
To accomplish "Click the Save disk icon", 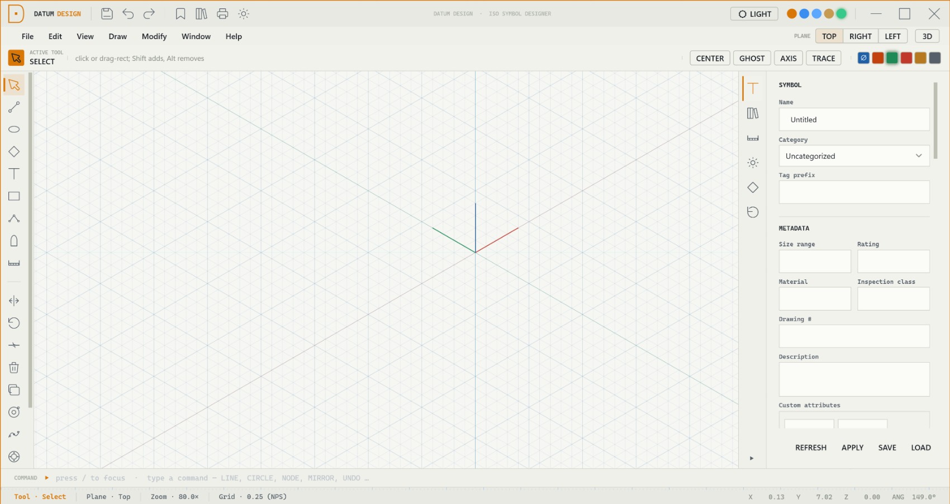I will pyautogui.click(x=107, y=14).
